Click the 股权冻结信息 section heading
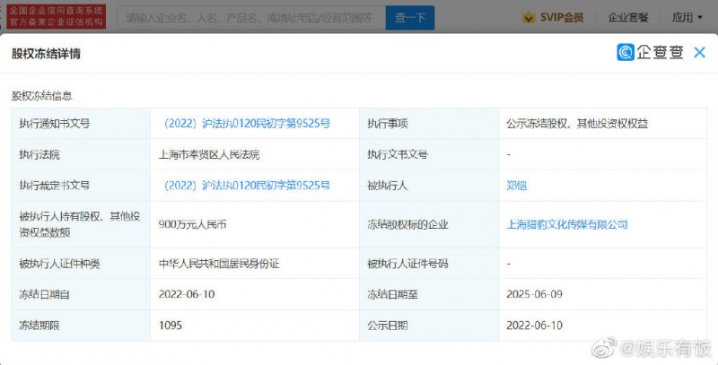 (x=41, y=95)
